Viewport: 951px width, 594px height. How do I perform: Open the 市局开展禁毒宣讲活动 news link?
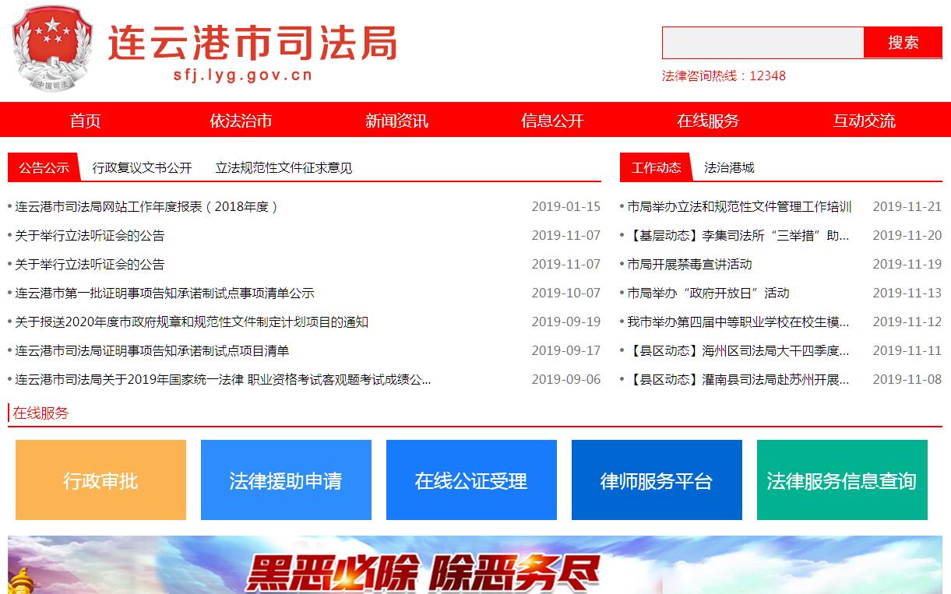pyautogui.click(x=689, y=265)
